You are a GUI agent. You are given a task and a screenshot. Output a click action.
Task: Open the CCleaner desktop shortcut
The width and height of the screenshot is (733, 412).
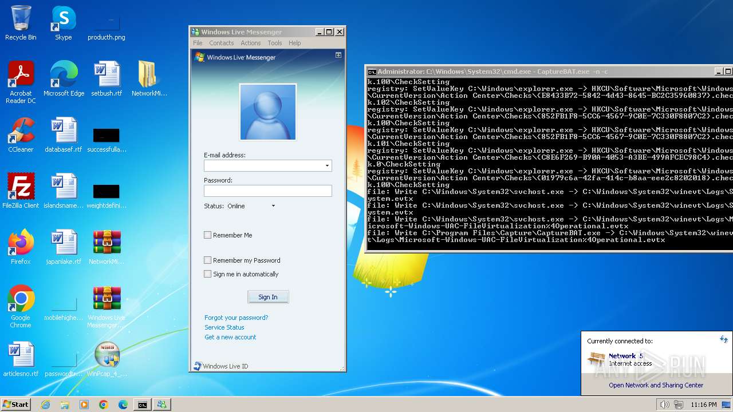click(21, 135)
